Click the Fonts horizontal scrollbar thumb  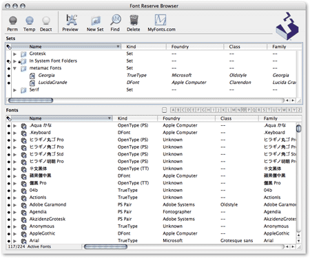pyautogui.click(x=105, y=247)
